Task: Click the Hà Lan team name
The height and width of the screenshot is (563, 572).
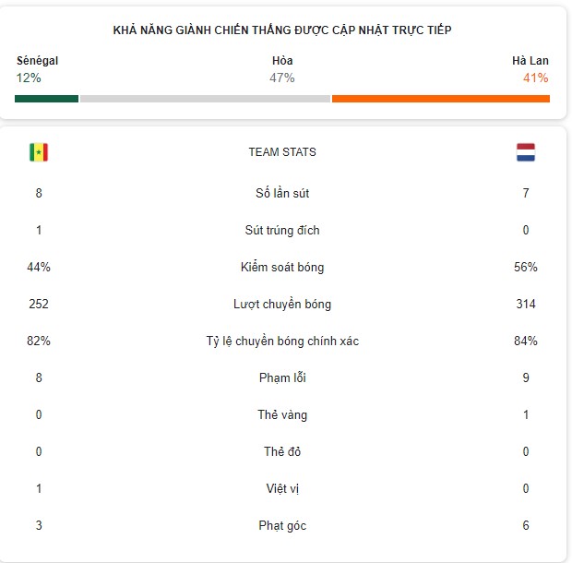Action: pyautogui.click(x=530, y=61)
